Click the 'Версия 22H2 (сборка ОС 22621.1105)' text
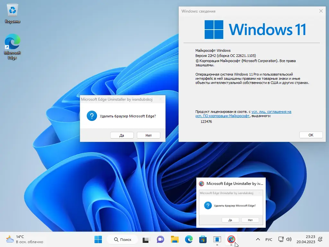Image resolution: width=329 pixels, height=247 pixels. point(226,56)
